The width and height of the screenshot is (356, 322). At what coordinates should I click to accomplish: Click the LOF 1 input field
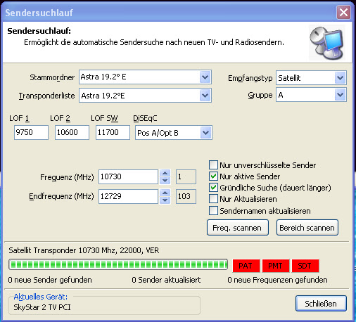click(x=31, y=132)
